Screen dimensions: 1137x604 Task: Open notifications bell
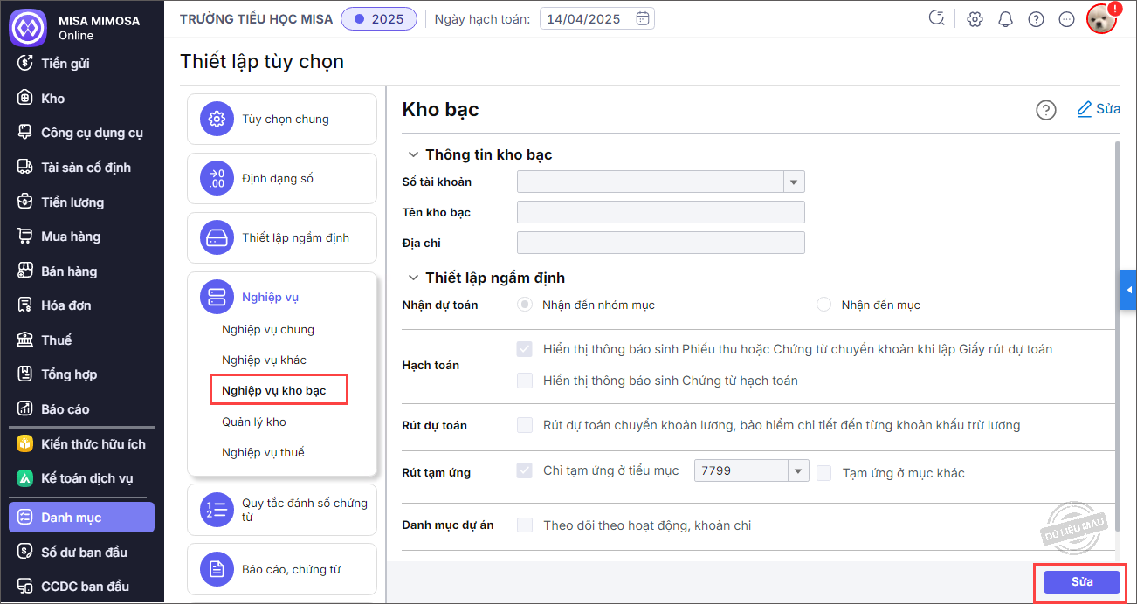pyautogui.click(x=1006, y=19)
